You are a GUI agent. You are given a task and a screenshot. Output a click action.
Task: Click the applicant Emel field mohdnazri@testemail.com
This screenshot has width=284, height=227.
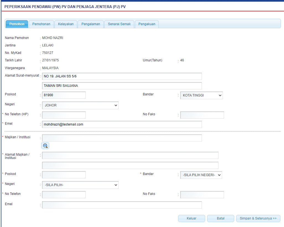pos(122,124)
